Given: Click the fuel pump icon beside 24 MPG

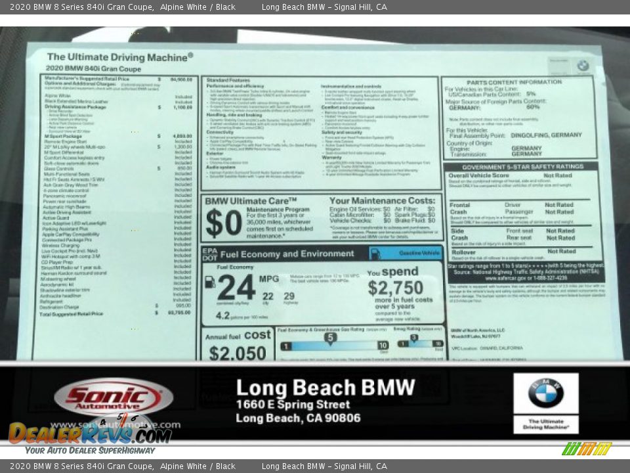Looking at the screenshot, I should [210, 282].
